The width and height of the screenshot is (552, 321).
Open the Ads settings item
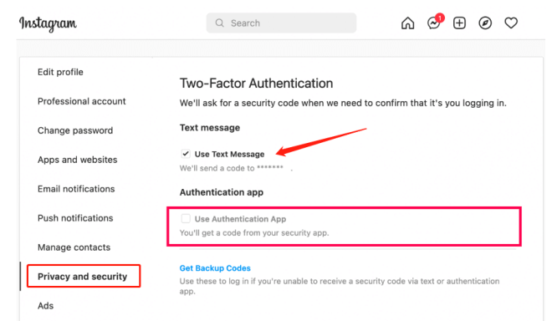46,306
